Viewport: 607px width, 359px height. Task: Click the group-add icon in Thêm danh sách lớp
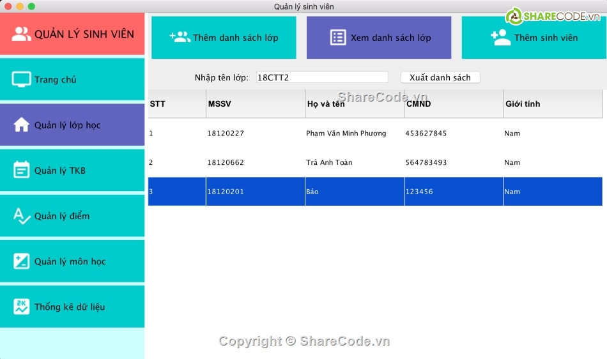(180, 38)
